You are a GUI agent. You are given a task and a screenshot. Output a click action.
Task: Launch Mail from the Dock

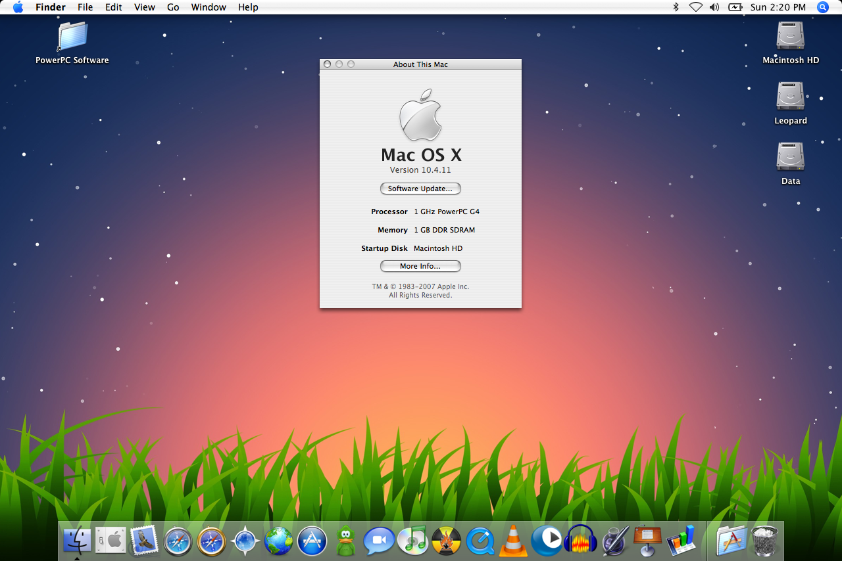144,541
